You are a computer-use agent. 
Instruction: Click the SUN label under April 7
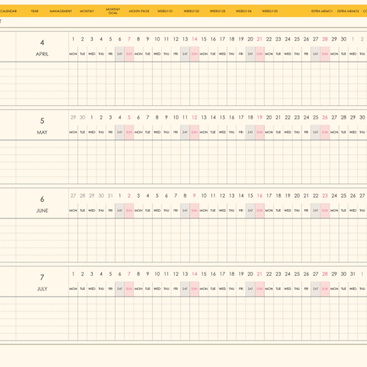[129, 54]
